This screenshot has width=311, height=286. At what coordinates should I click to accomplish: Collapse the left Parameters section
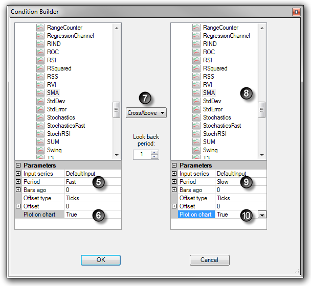coord(18,165)
